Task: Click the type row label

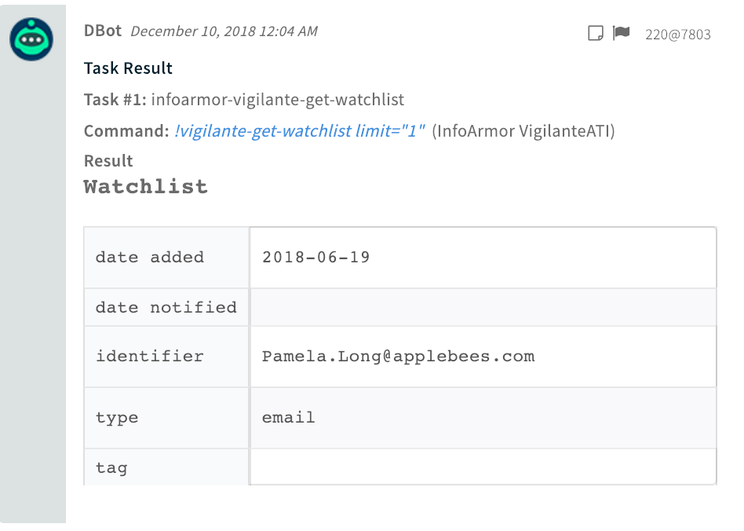Action: [x=117, y=418]
